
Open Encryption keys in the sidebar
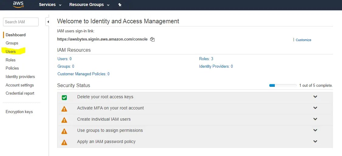tap(19, 112)
